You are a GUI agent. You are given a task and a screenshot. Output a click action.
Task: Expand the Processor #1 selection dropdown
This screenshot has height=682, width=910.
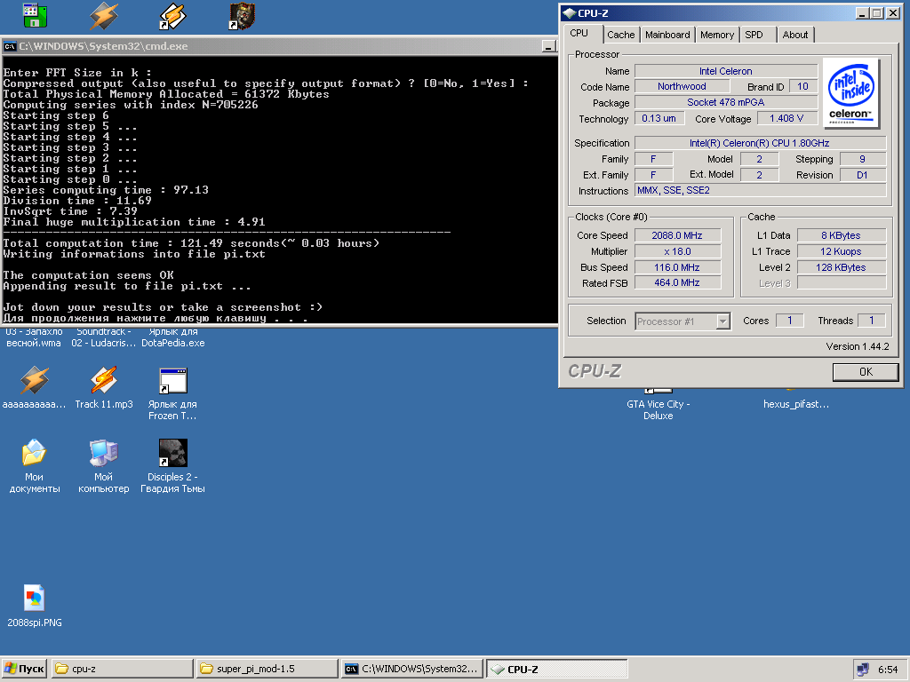tap(722, 321)
